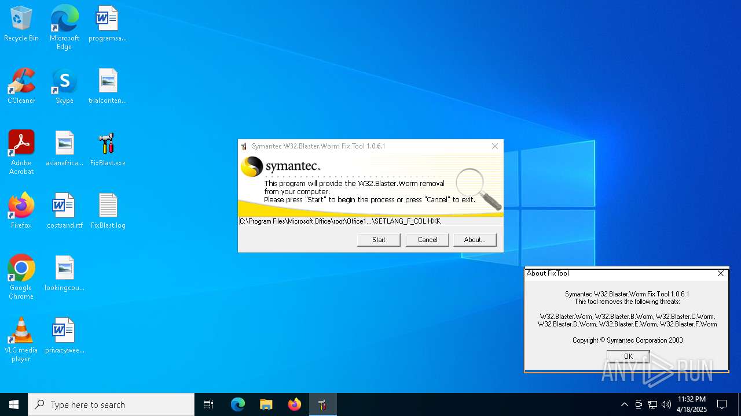Select the FixBlast.log file icon

[108, 211]
